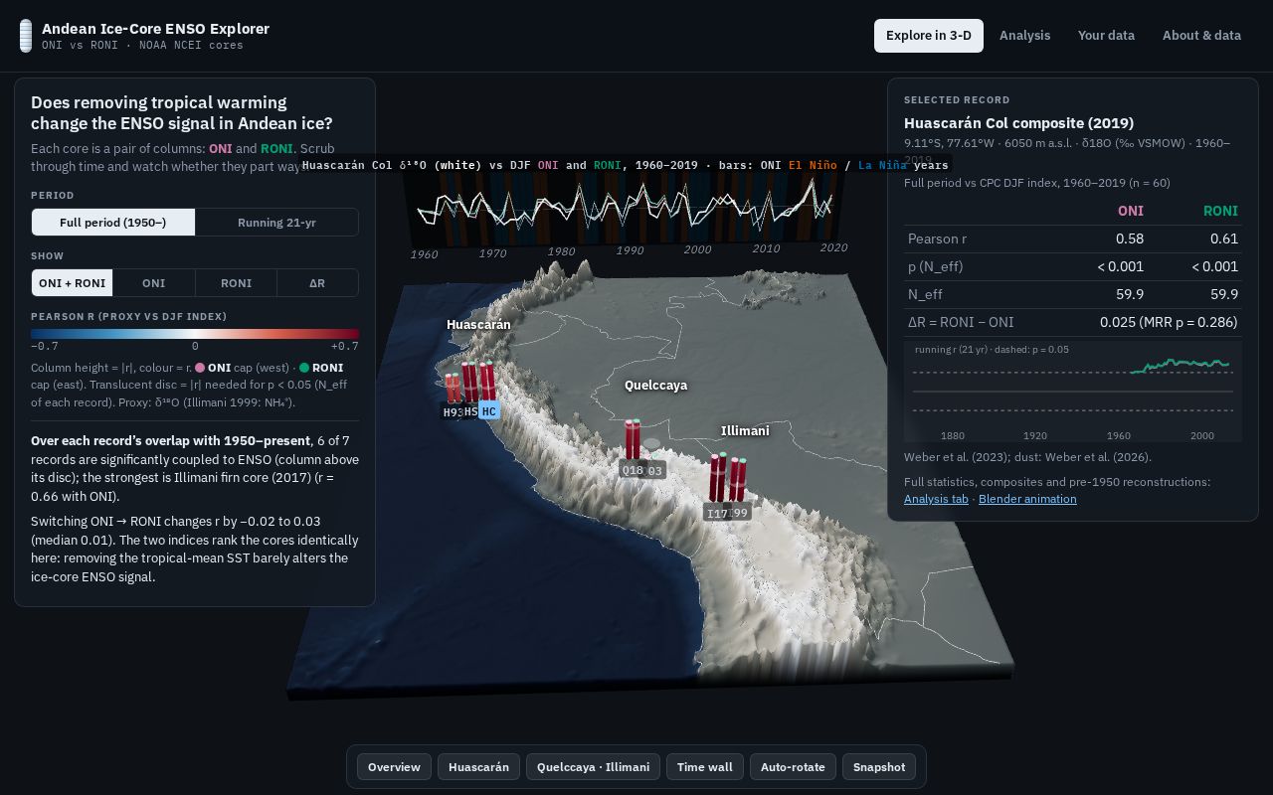Screen dimensions: 1273x795
Task: Click the RONI column header
Action: click(x=1220, y=211)
